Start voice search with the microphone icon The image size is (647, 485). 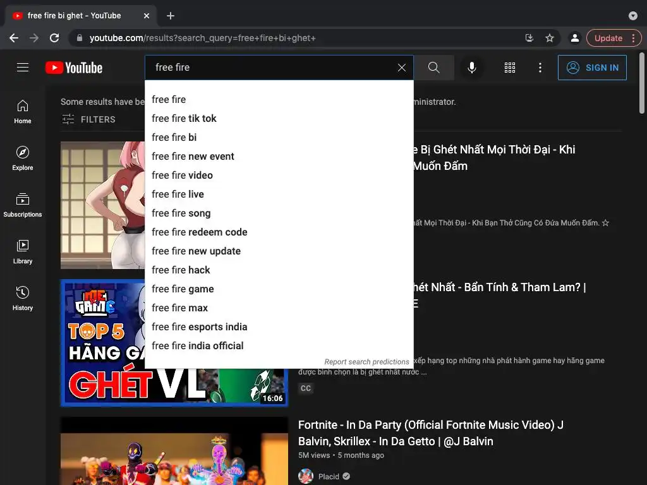(x=471, y=68)
